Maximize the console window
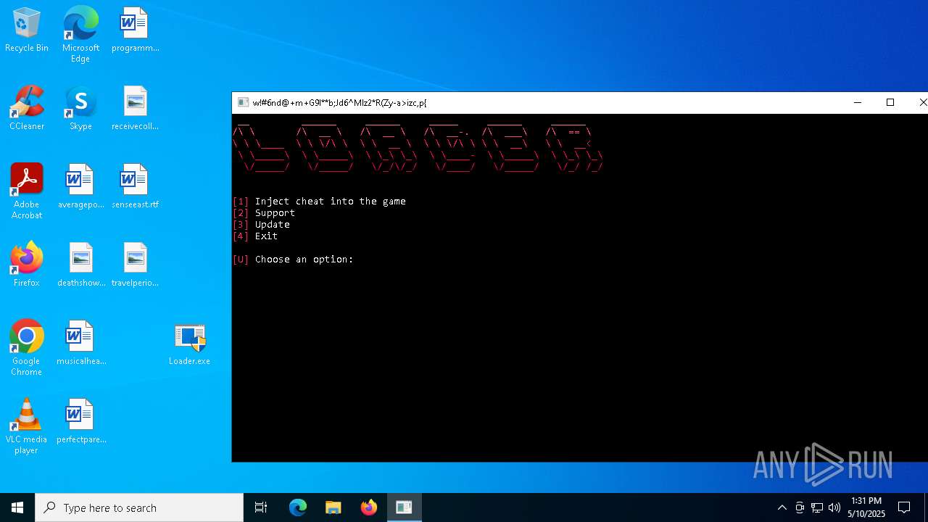The height and width of the screenshot is (522, 928). pyautogui.click(x=890, y=102)
